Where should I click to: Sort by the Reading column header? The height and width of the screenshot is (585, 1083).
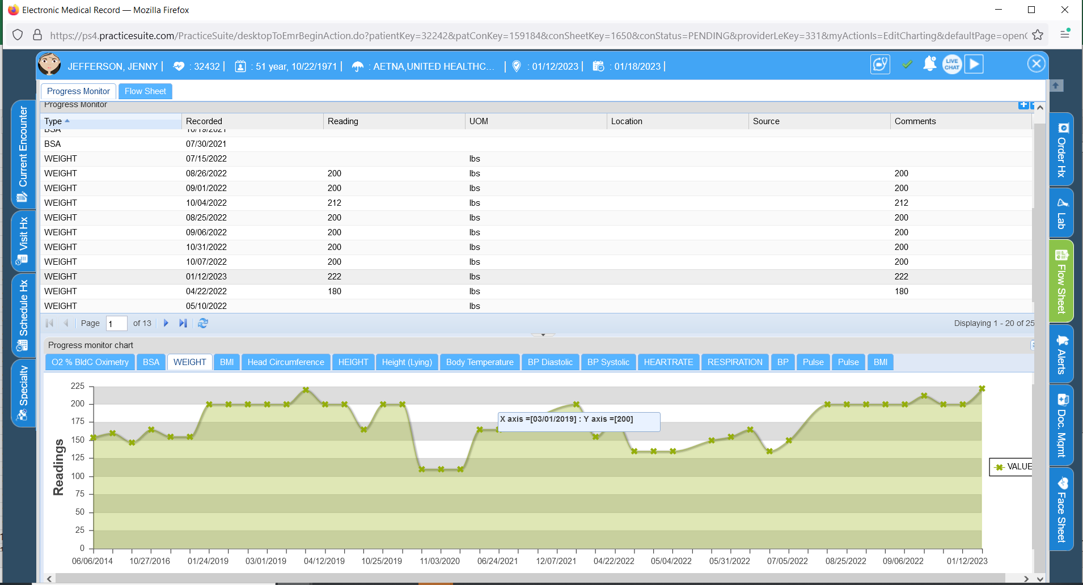394,121
